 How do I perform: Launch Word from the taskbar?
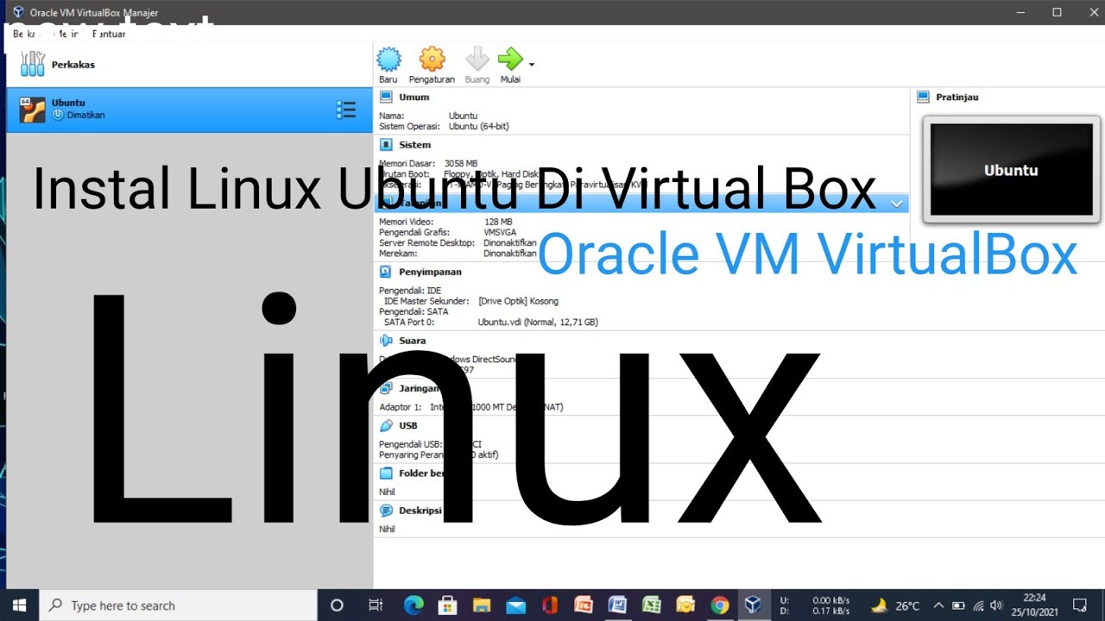617,605
